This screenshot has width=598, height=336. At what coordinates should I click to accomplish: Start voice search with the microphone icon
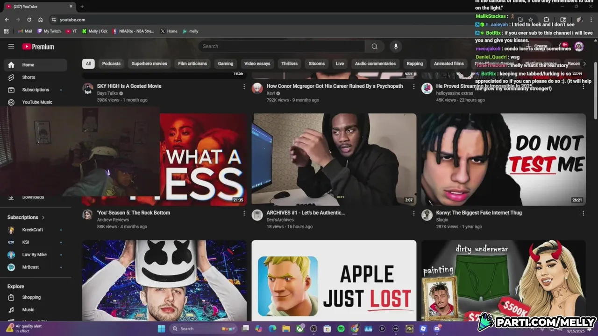[396, 46]
